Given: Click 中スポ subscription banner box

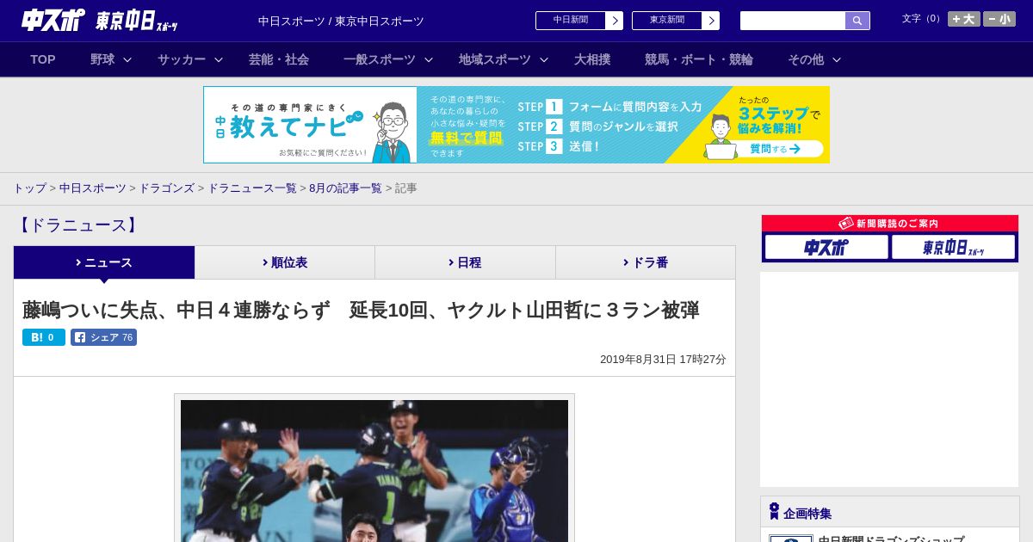Looking at the screenshot, I should 826,247.
